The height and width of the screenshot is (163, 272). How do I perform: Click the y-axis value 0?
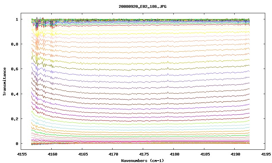pos(17,144)
